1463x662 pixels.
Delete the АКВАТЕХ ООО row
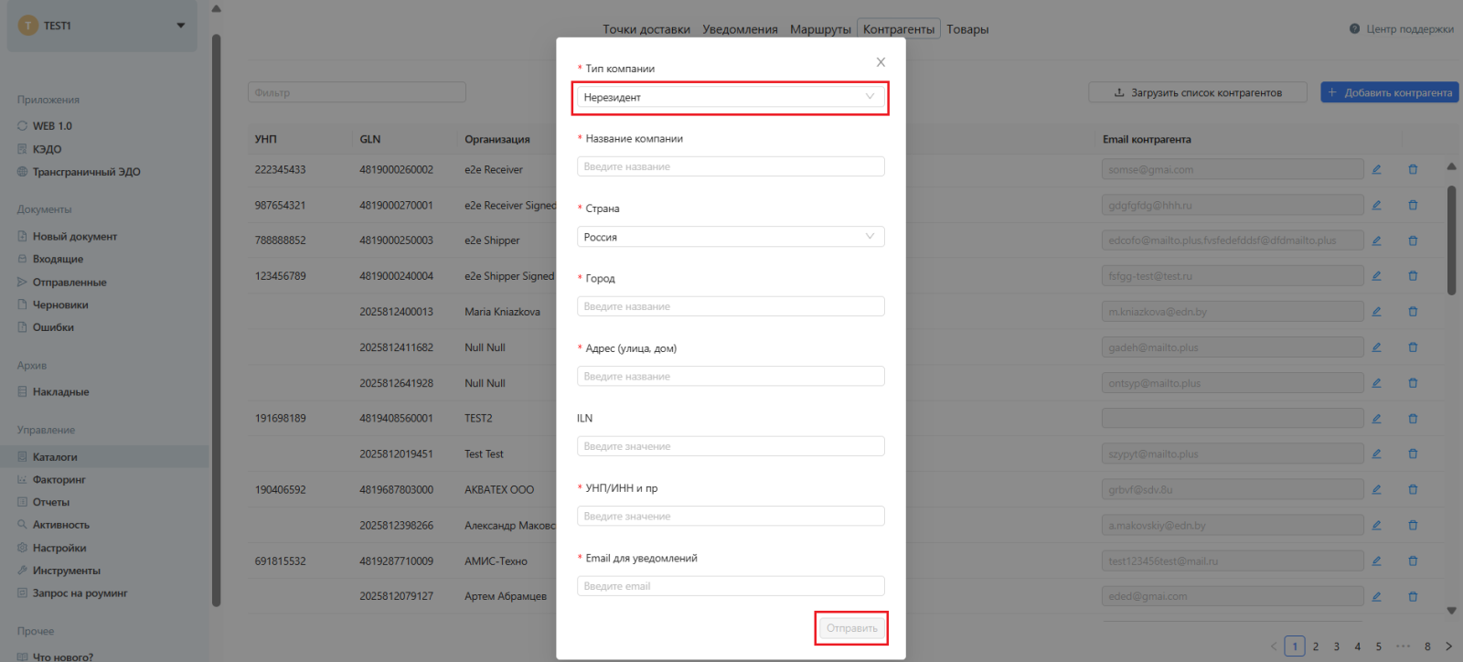(1413, 489)
